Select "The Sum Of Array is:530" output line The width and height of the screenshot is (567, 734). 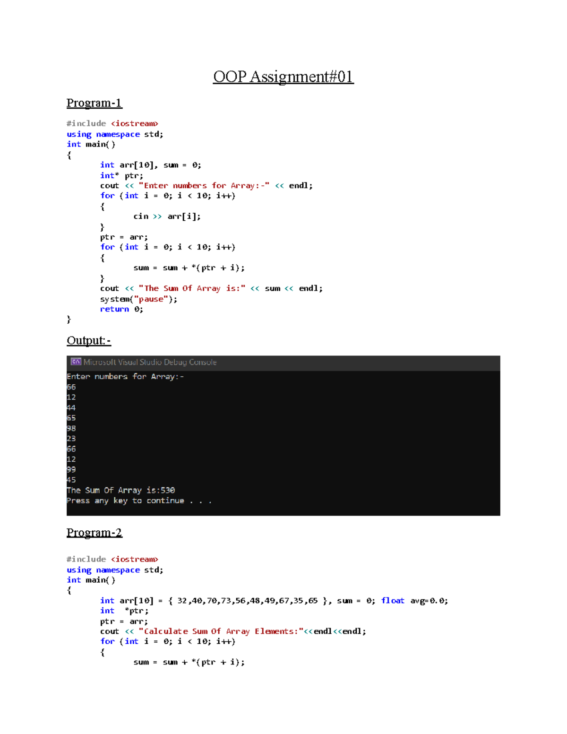120,490
